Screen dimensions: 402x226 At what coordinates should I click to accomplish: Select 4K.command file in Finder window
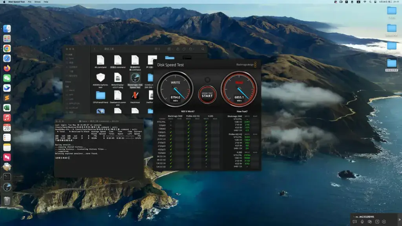click(x=100, y=62)
